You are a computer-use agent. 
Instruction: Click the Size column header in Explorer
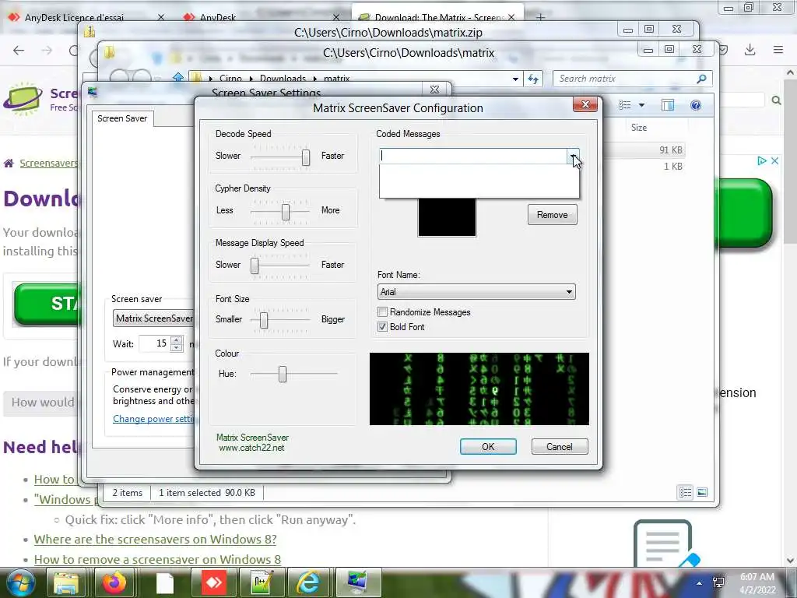click(638, 128)
